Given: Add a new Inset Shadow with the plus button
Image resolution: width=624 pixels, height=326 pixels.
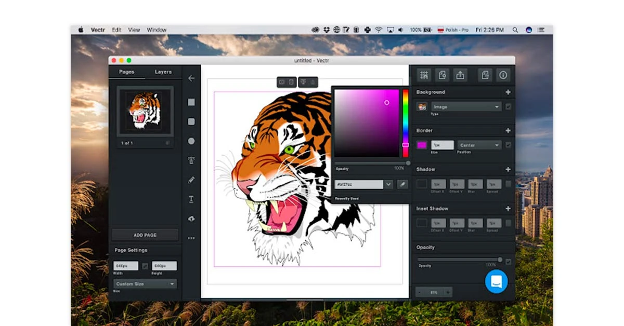Looking at the screenshot, I should [508, 208].
